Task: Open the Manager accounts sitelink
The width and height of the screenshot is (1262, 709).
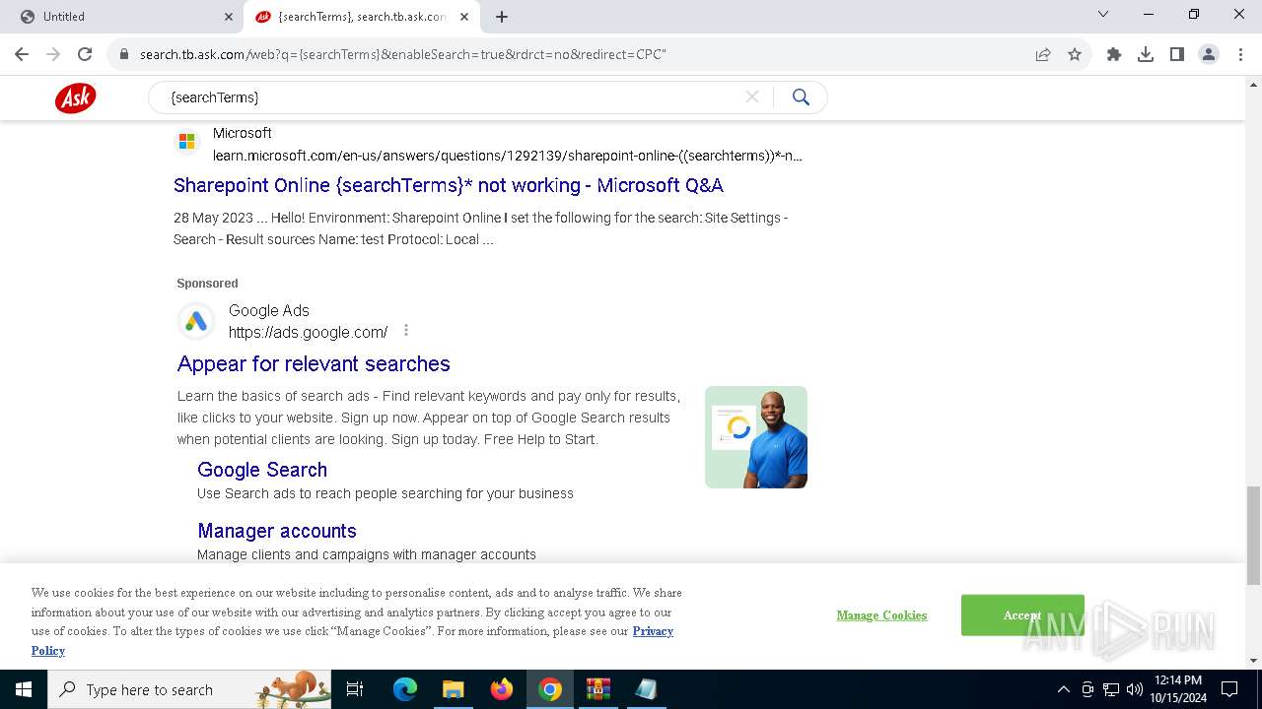Action: [x=277, y=531]
